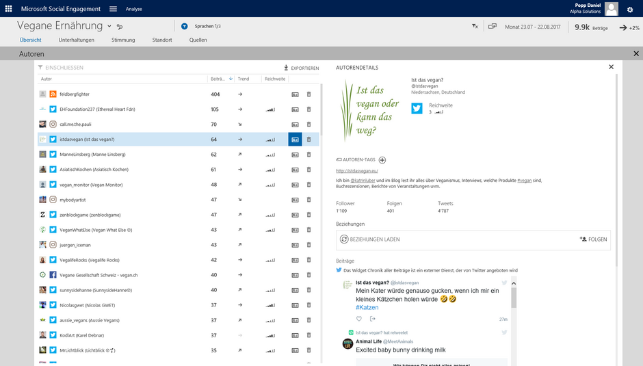
Task: Select the istdasvegan (Ist das vegan?) row
Action: click(x=178, y=140)
